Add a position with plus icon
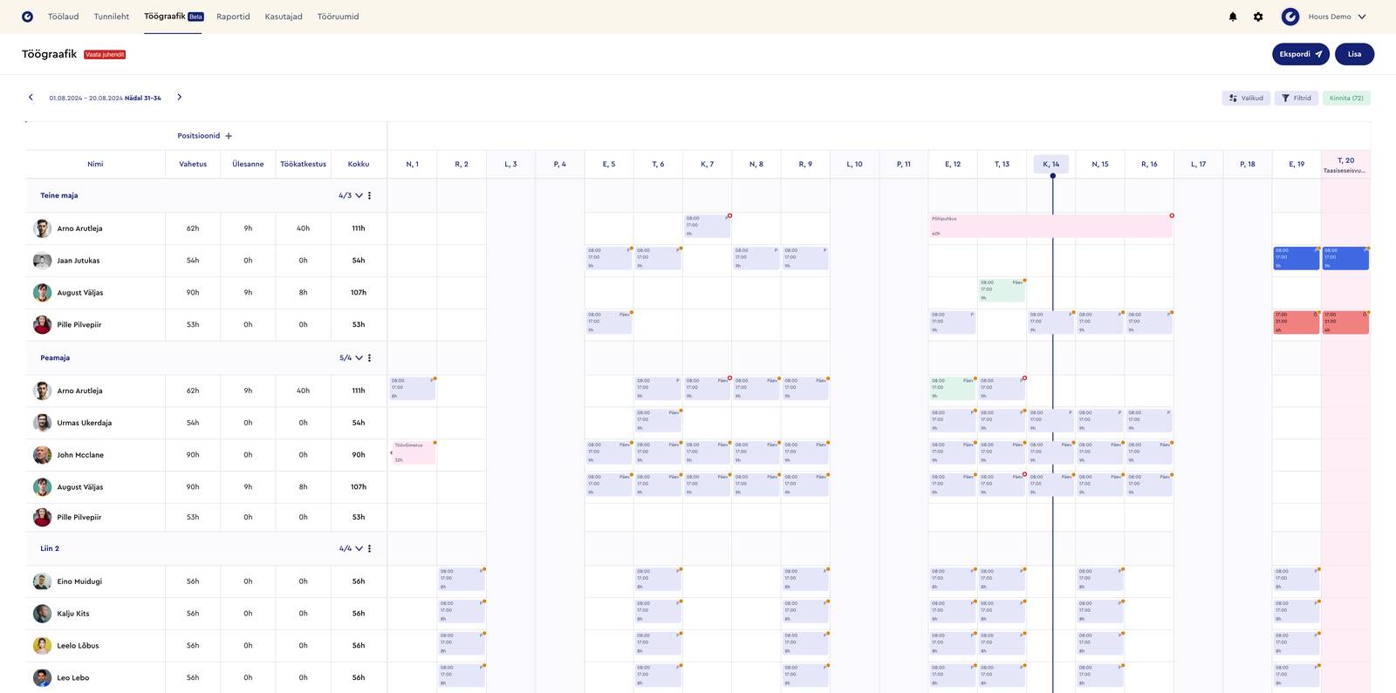Viewport: 1396px width, 693px height. 229,136
